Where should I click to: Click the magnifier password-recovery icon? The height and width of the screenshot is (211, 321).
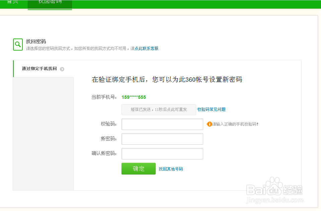(18, 45)
